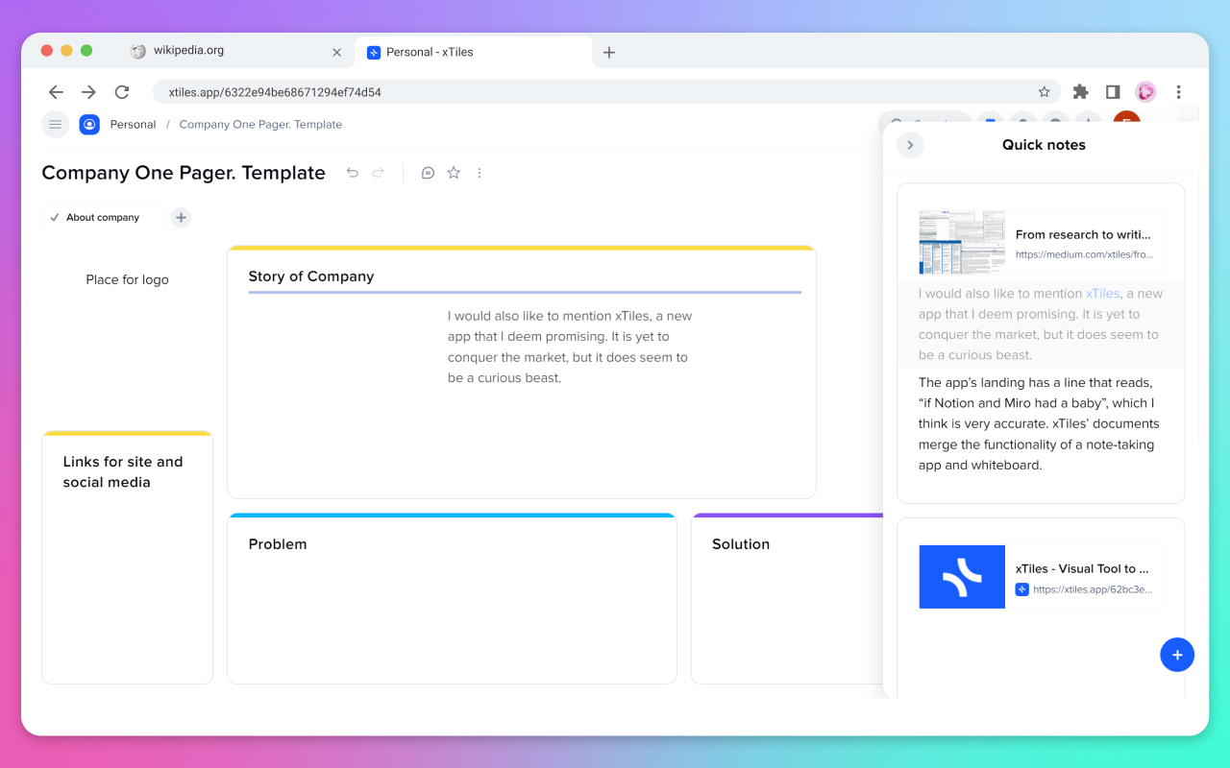
Task: Collapse the Quick notes panel with the chevron
Action: (x=909, y=144)
